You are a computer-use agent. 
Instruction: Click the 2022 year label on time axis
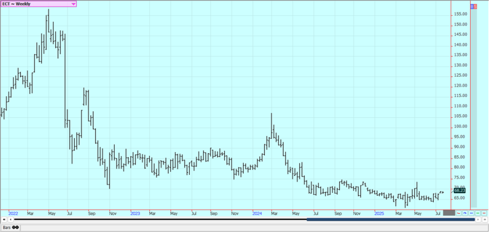point(13,213)
